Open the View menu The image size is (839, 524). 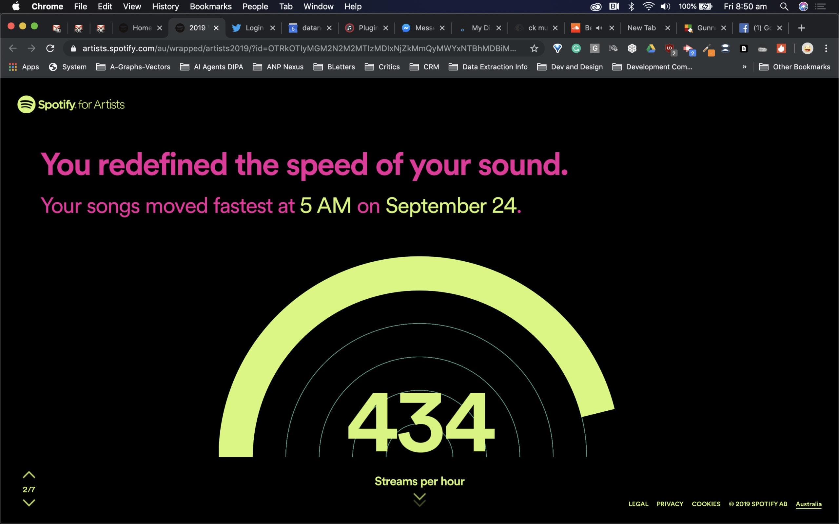point(132,6)
